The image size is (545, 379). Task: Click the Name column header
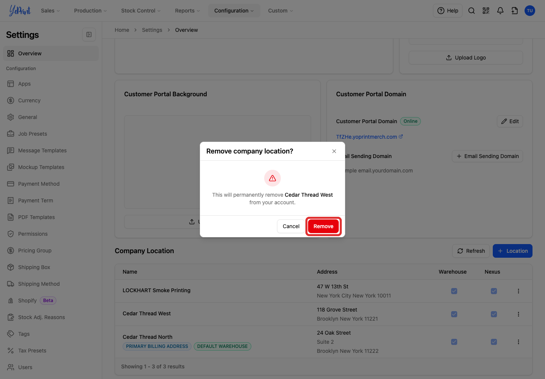[x=130, y=272]
